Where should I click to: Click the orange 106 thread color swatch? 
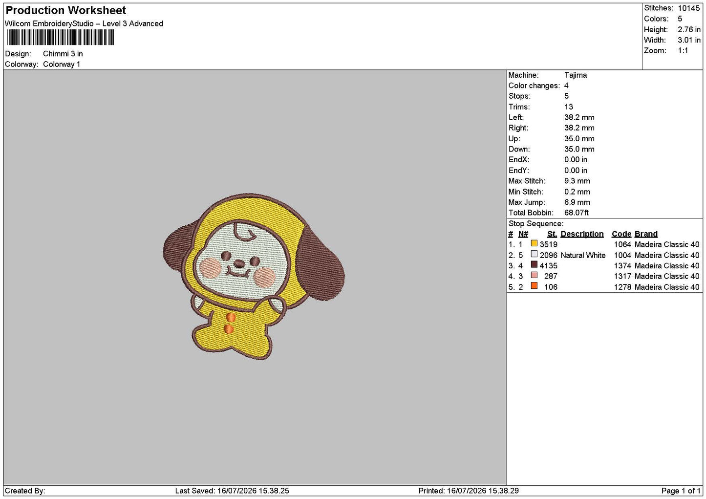[534, 286]
